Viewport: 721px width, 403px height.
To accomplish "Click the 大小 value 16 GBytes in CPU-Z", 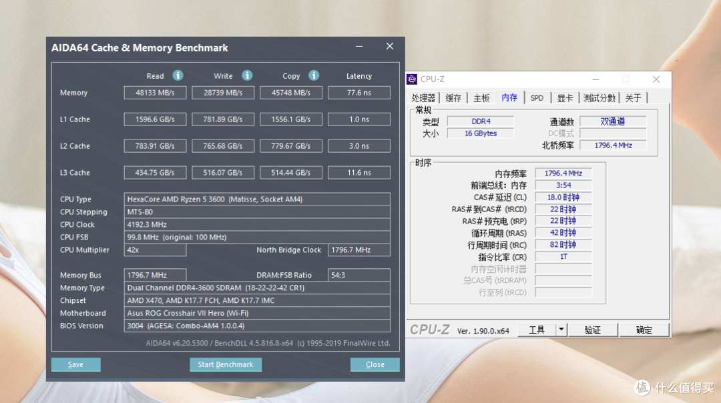I will tap(481, 133).
